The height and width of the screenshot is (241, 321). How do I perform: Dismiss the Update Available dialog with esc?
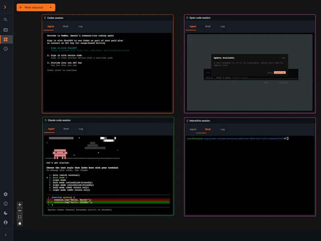(284, 58)
